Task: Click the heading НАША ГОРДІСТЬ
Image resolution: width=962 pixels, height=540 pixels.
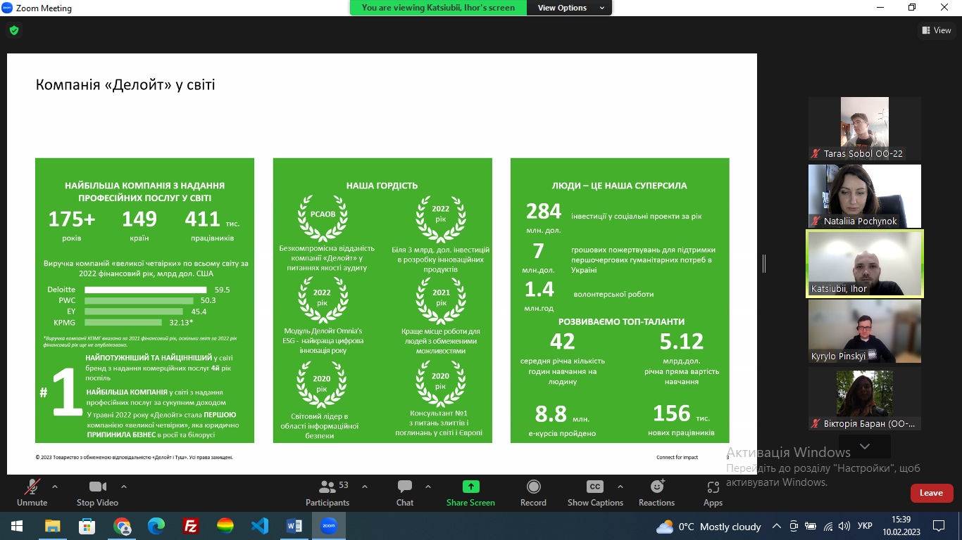Action: coord(382,186)
